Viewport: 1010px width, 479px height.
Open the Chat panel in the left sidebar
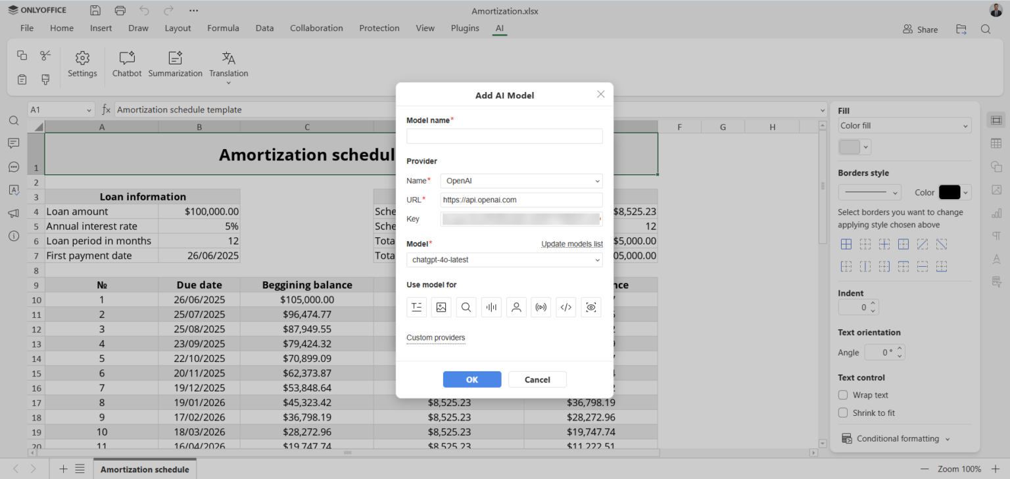pyautogui.click(x=14, y=167)
